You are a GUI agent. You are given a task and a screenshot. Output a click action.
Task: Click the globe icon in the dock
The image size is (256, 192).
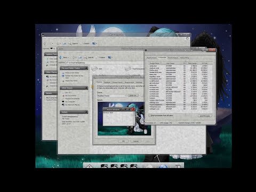163,166
